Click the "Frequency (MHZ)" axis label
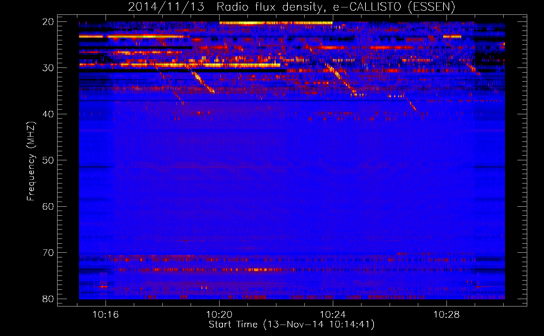 click(31, 162)
